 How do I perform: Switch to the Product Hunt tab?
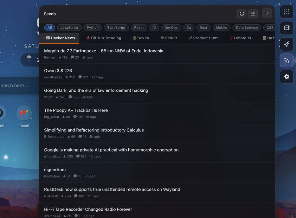[x=203, y=38]
